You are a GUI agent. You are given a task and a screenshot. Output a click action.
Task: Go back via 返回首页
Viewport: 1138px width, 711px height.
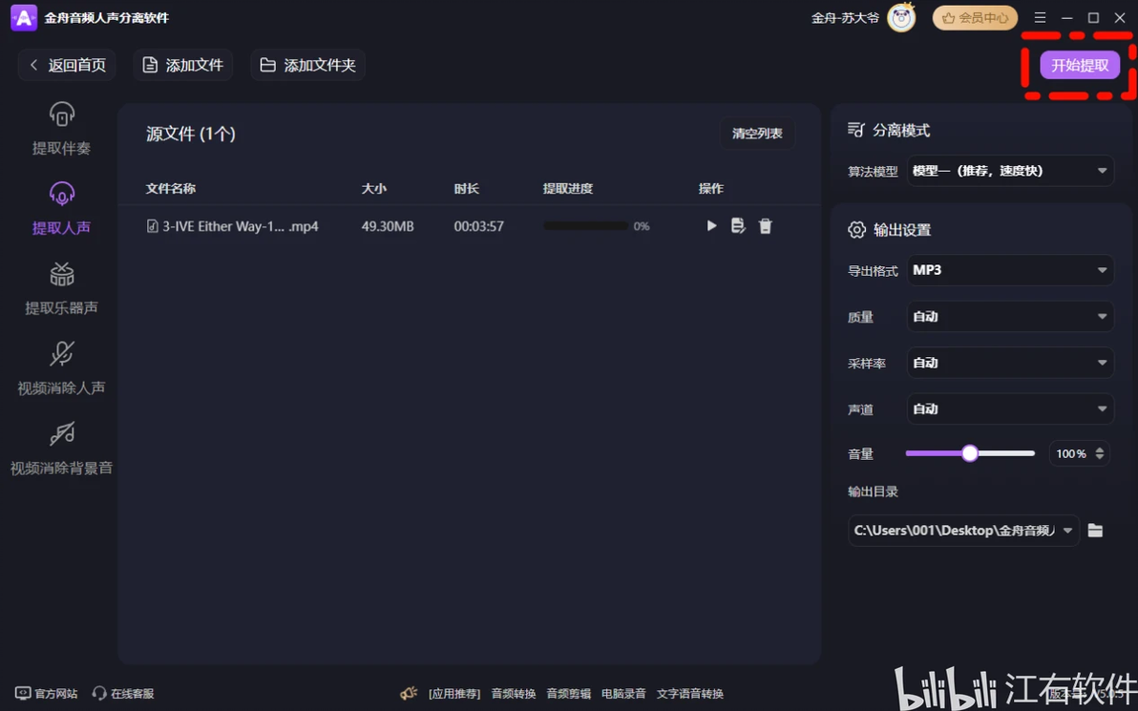coord(67,65)
